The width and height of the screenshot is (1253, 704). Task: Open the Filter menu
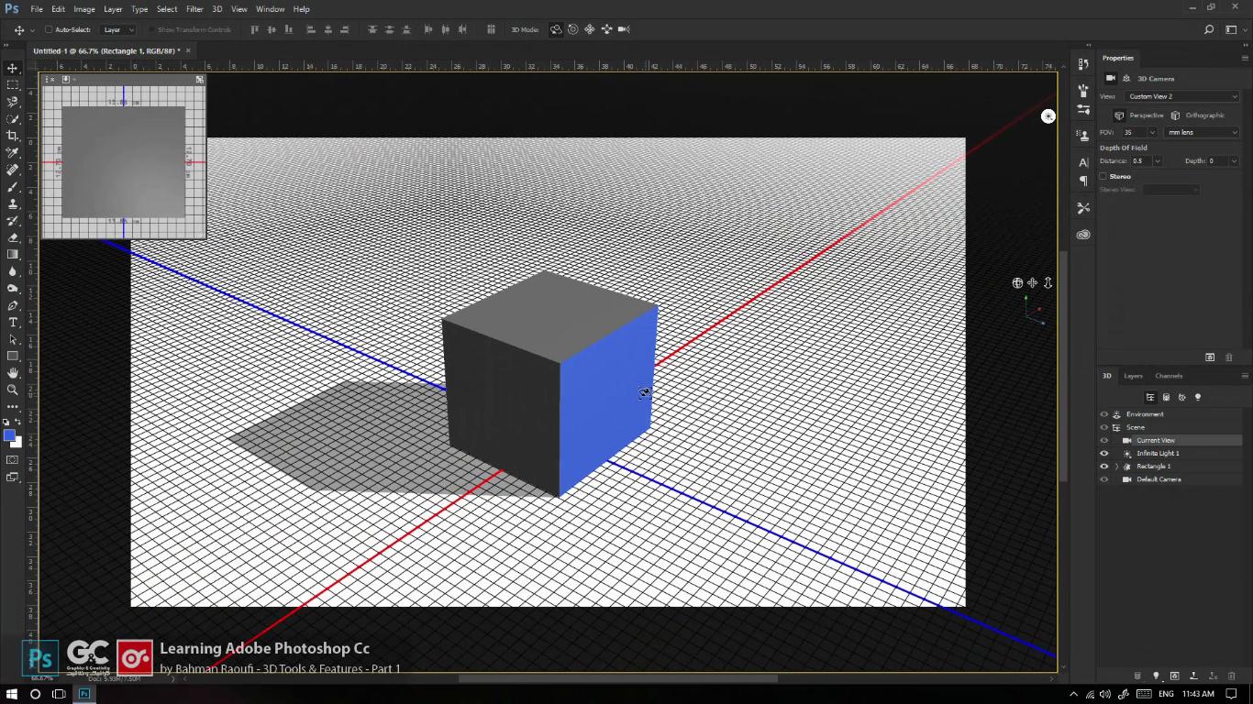coord(194,9)
